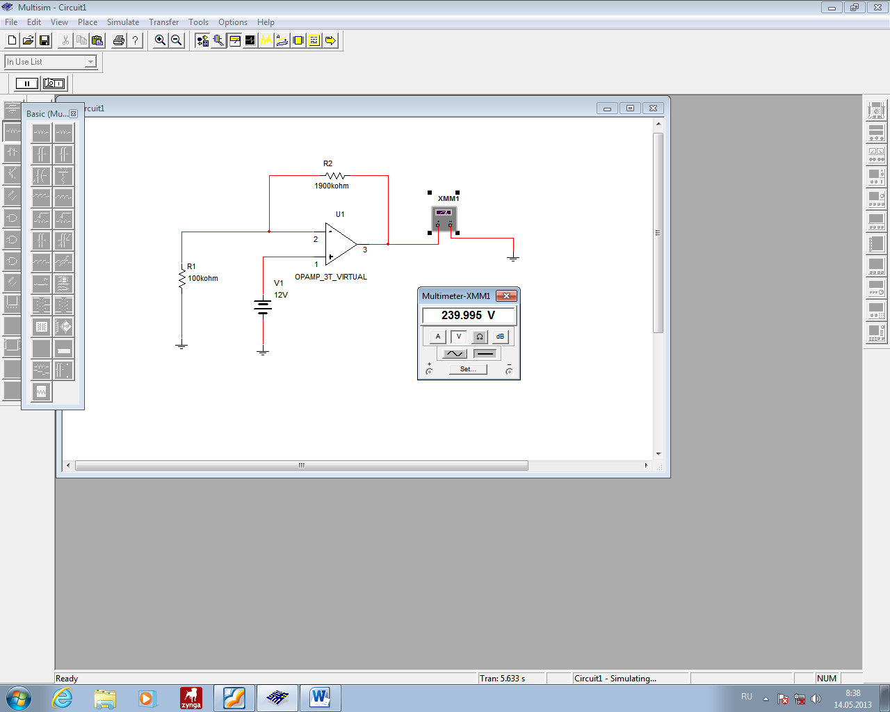The image size is (890, 712).
Task: Zoom in on the schematic
Action: (160, 40)
